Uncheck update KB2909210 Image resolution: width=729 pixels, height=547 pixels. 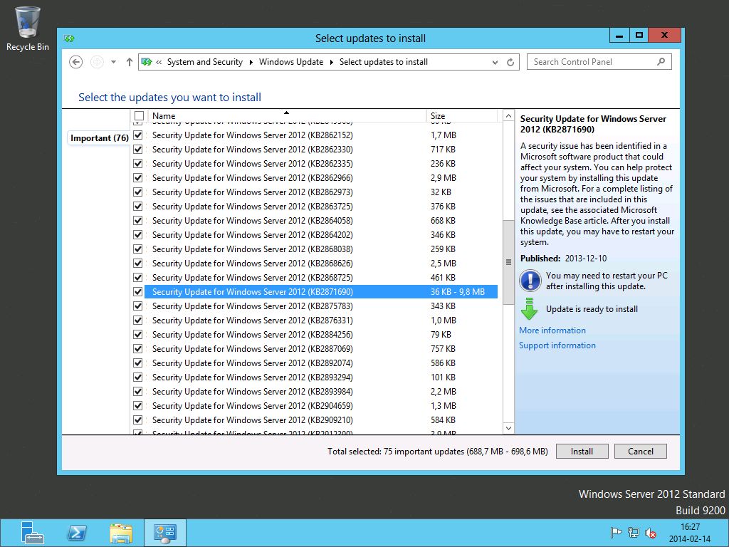137,420
